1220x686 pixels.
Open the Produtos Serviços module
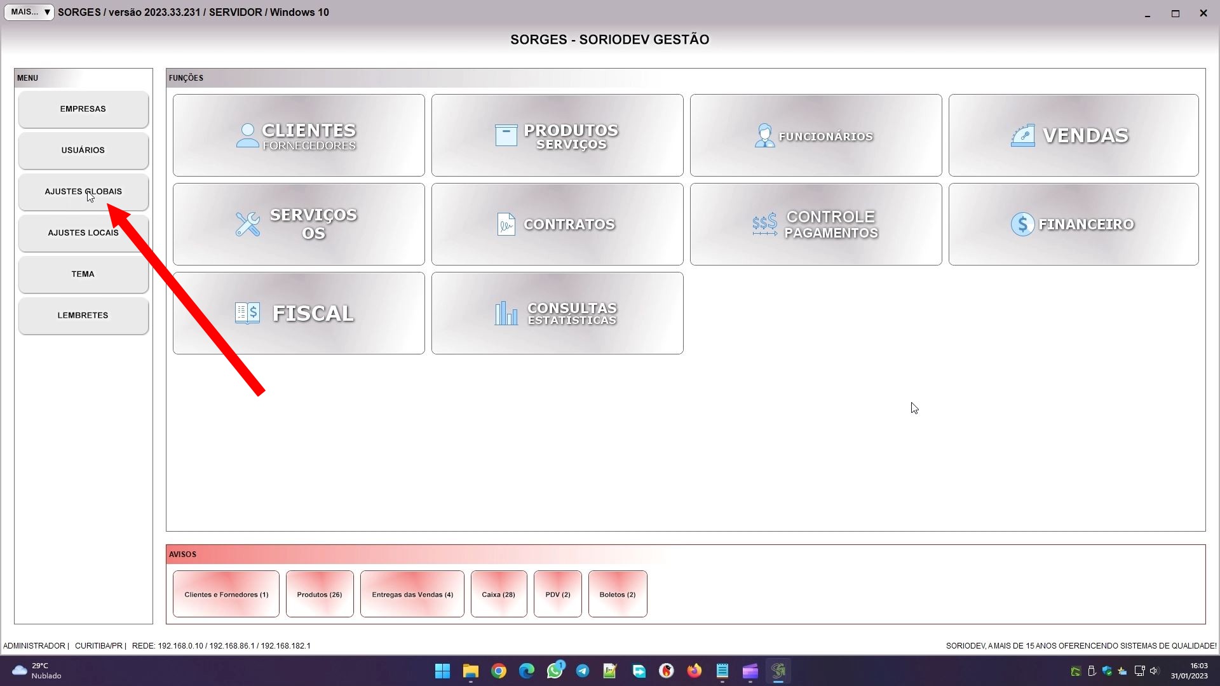[557, 135]
